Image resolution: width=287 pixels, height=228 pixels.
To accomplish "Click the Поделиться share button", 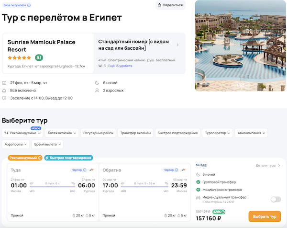I will click(170, 5).
